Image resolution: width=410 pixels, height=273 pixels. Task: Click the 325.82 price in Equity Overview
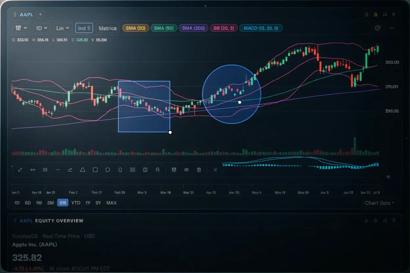27,258
